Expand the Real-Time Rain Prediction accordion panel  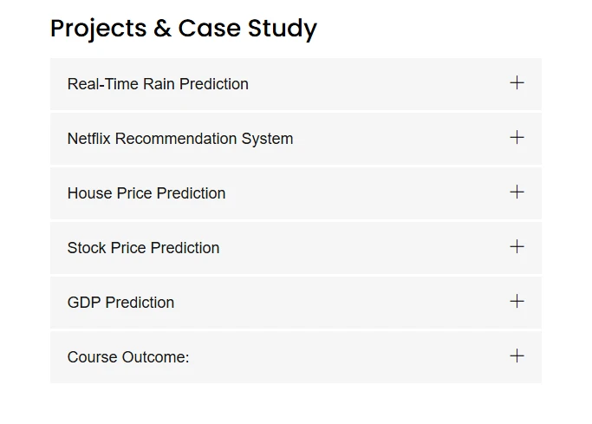(296, 84)
